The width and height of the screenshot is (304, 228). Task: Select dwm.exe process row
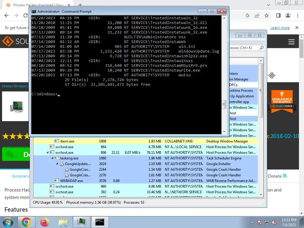145,141
